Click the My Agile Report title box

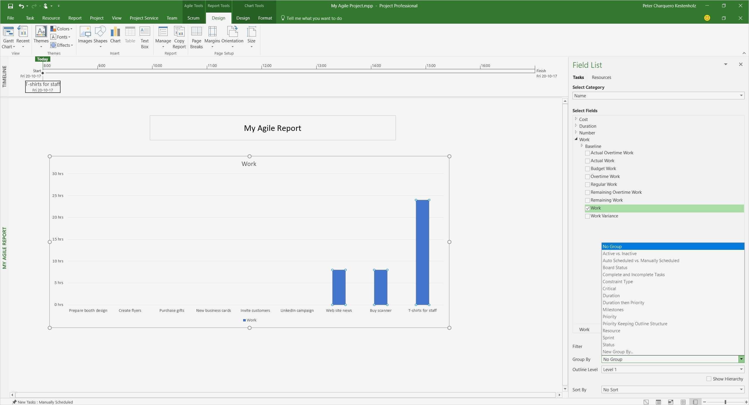pos(272,128)
